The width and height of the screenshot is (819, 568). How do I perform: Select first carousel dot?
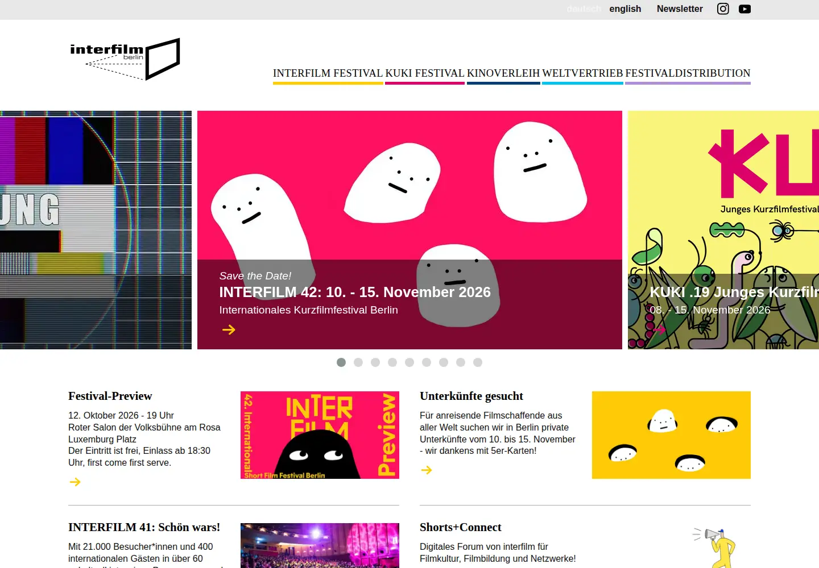341,362
